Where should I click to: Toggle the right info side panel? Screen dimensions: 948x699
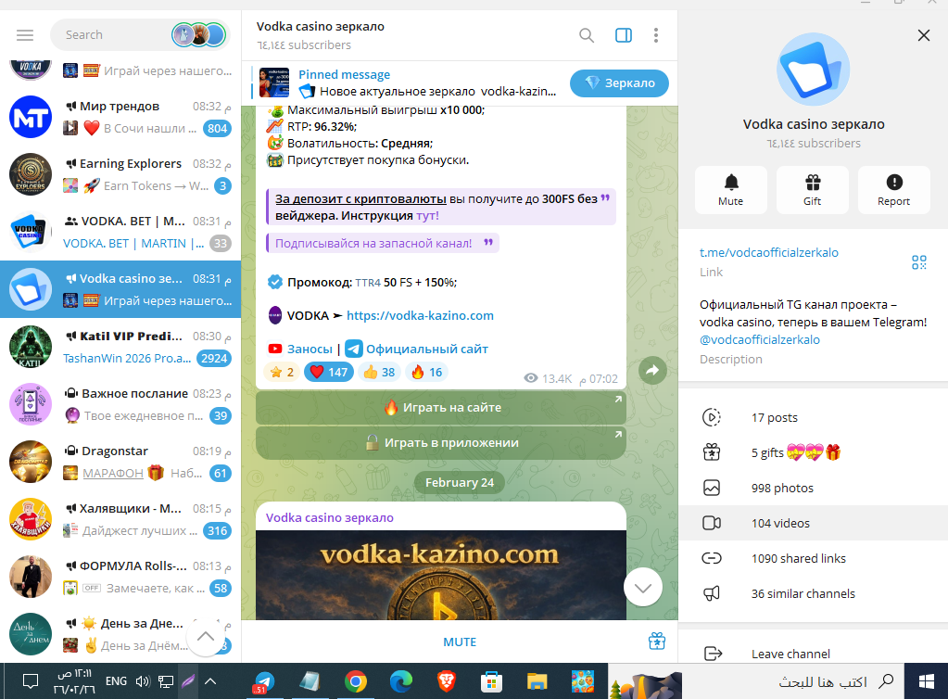click(x=624, y=35)
